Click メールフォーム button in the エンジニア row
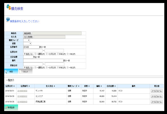The image size is (167, 114). point(157,96)
